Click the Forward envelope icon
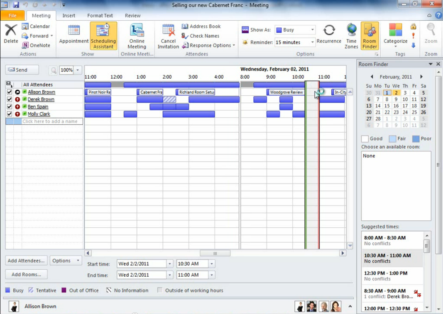443x314 pixels. click(x=25, y=36)
